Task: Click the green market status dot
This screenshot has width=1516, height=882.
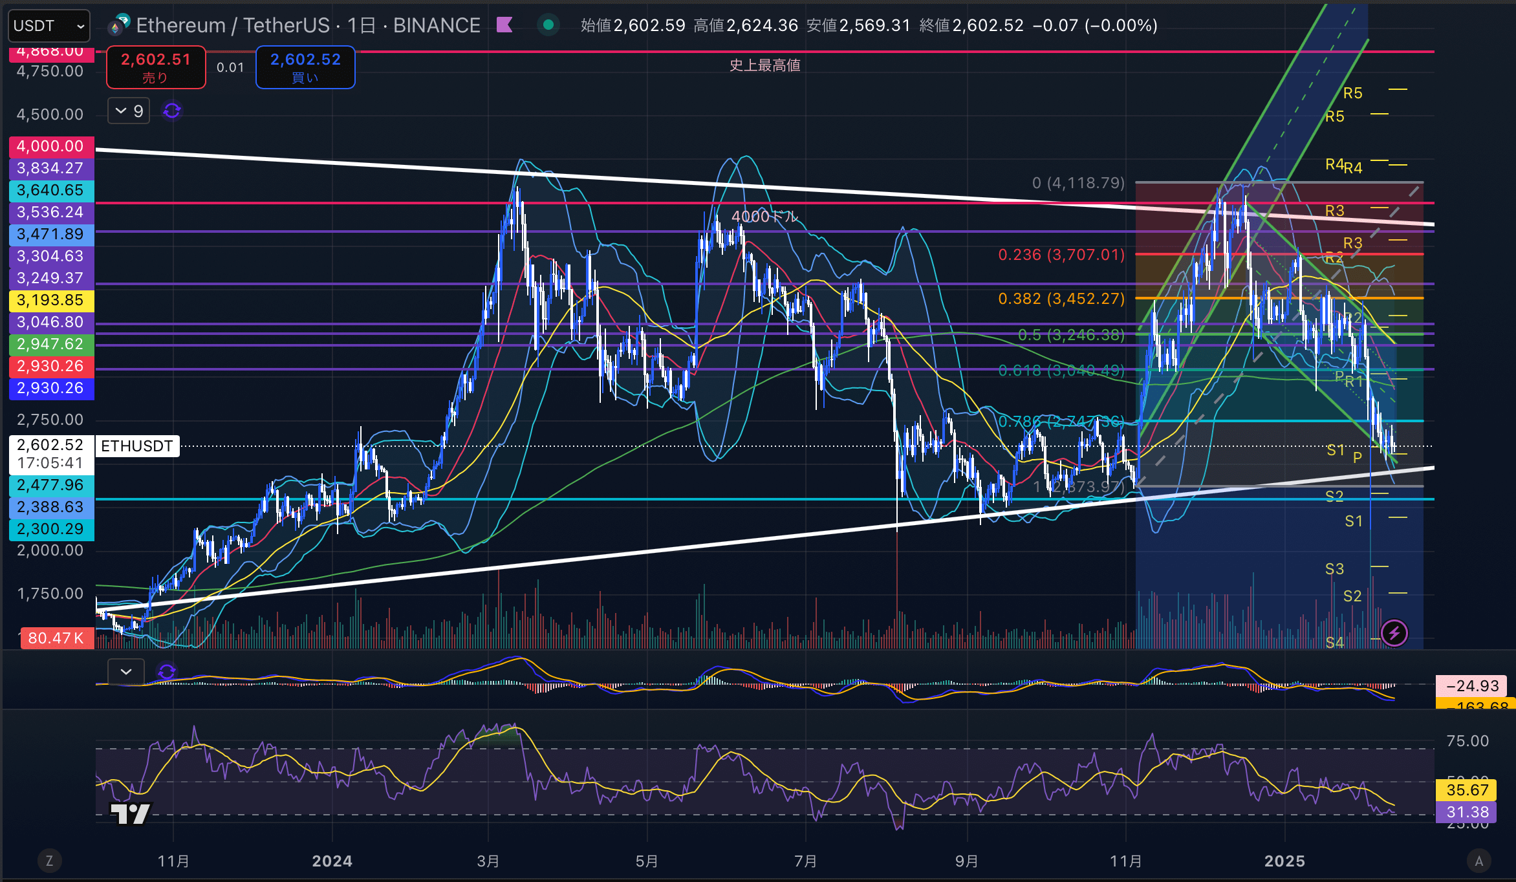Action: click(x=548, y=25)
